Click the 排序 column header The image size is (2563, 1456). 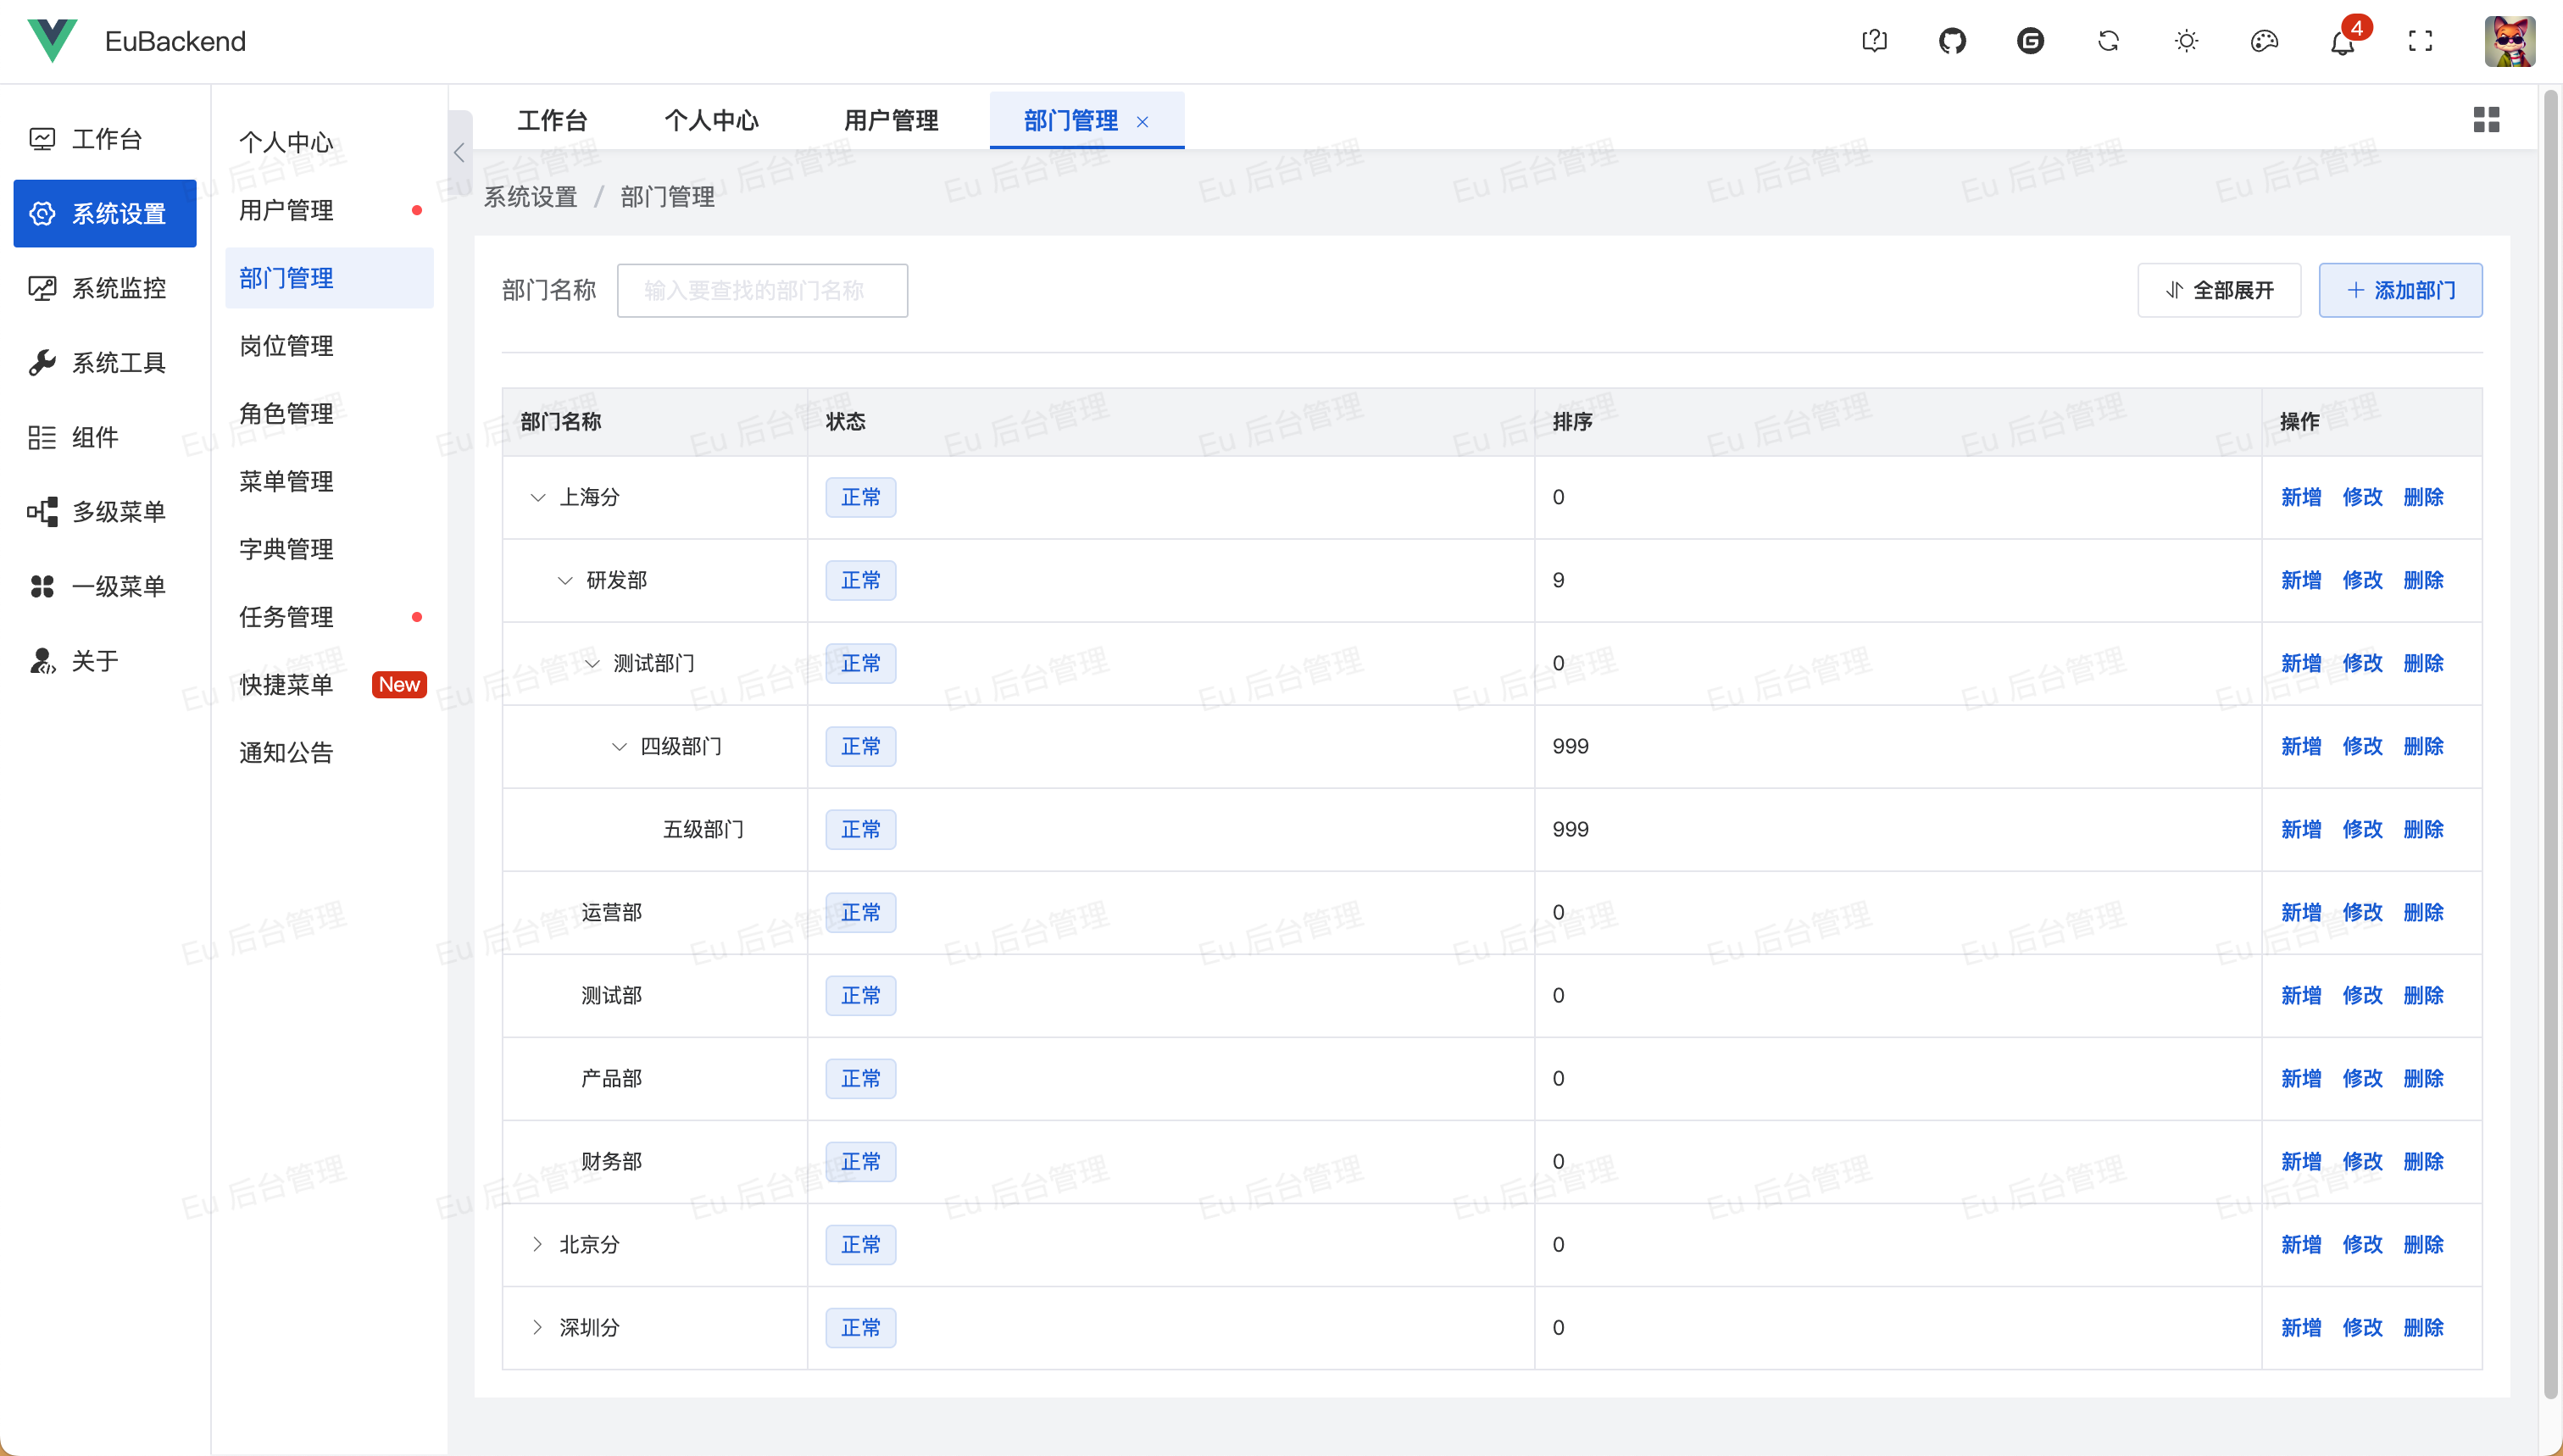click(1898, 421)
